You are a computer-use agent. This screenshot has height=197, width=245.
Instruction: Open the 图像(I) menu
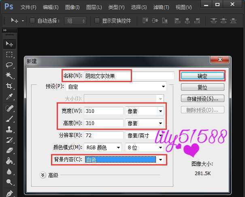coord(72,7)
